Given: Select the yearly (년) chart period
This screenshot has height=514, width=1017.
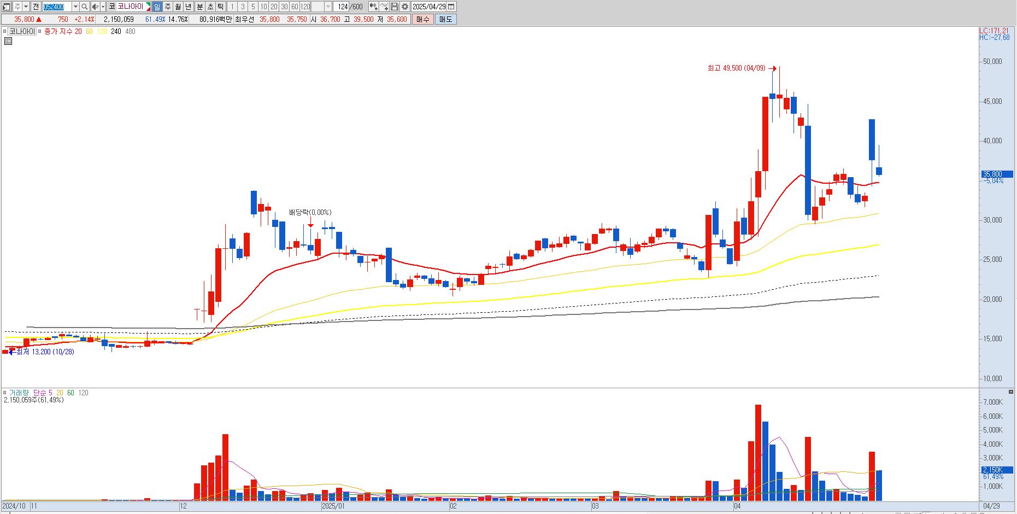Looking at the screenshot, I should pyautogui.click(x=189, y=7).
